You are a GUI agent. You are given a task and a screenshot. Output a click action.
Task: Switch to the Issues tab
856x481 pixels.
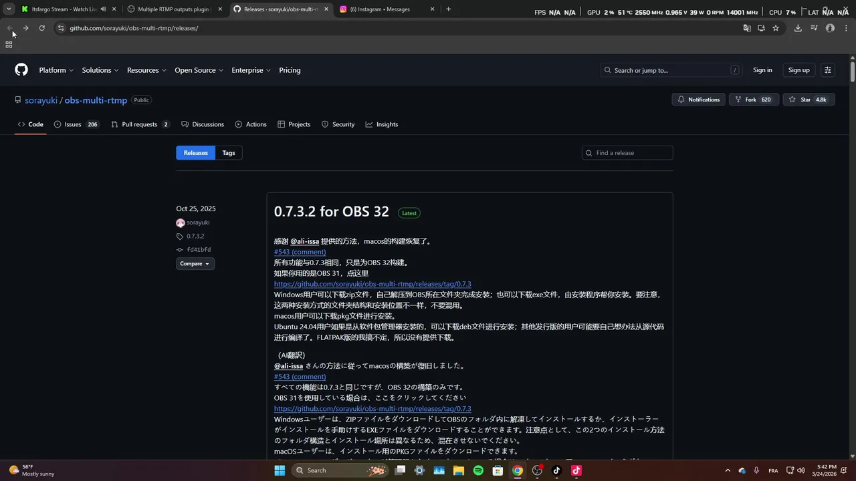point(76,124)
